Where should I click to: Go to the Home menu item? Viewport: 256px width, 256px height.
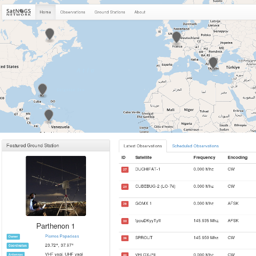[x=45, y=12]
